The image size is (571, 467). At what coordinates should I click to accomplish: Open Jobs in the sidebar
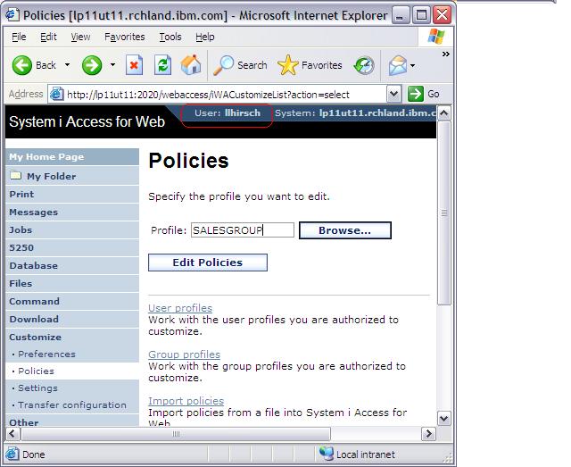coord(72,229)
